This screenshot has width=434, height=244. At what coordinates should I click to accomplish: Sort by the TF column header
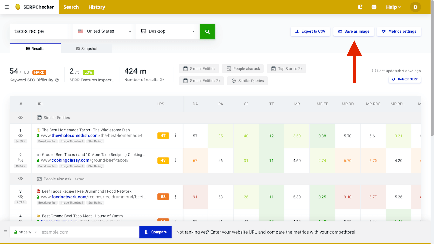point(272,104)
